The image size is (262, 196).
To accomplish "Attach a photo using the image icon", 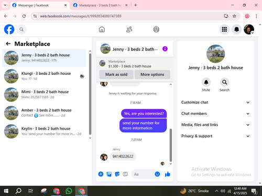I will click(x=109, y=174).
